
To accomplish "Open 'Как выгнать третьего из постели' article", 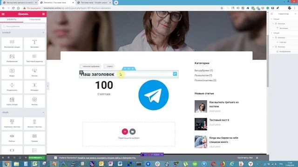I will 224,104.
